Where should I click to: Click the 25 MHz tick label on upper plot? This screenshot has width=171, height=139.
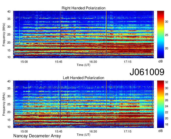(9, 34)
